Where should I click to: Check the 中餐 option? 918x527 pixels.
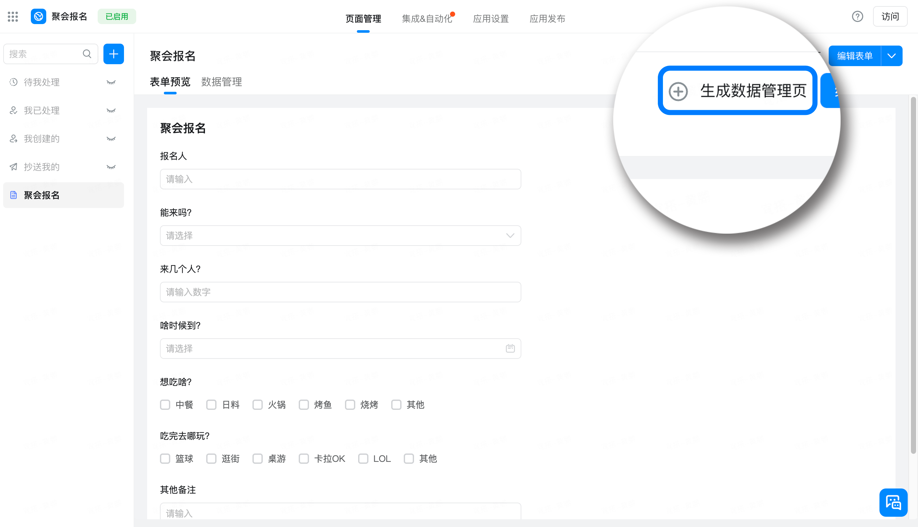(165, 405)
